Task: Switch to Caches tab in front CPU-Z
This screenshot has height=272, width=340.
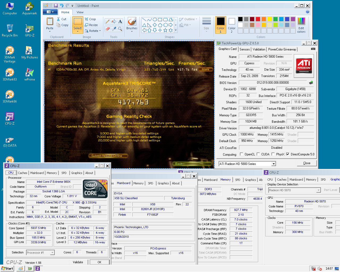Action: click(23, 173)
